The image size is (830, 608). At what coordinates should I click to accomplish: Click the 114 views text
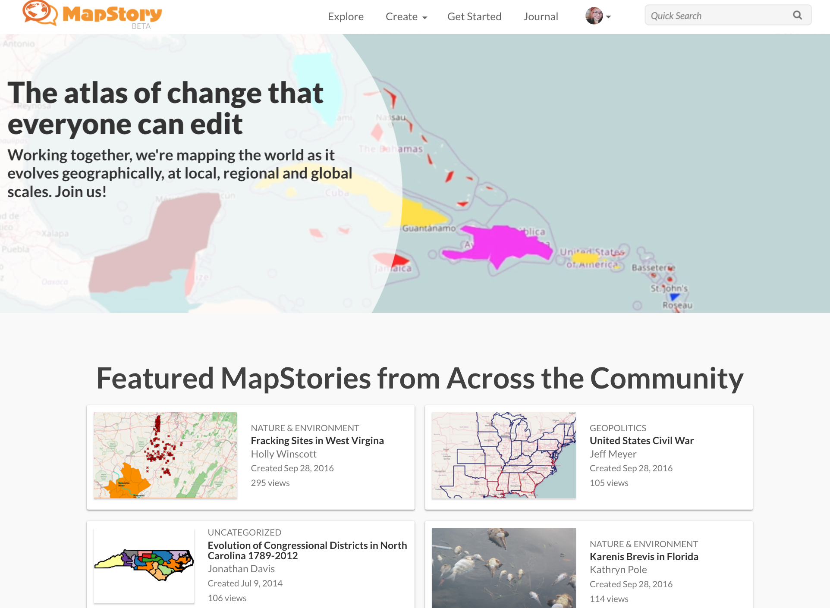[x=609, y=599]
